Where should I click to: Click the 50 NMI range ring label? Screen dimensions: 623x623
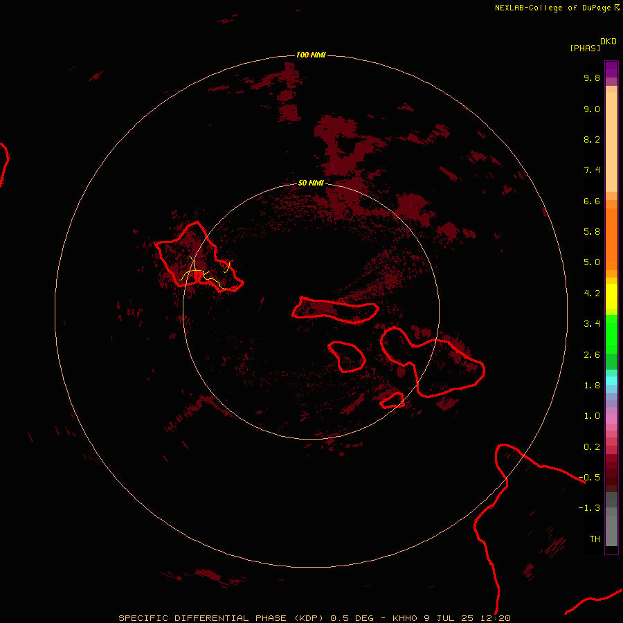311,183
